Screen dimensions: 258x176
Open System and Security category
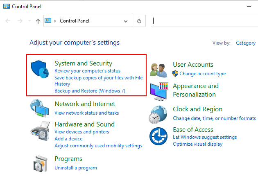pyautogui.click(x=83, y=63)
